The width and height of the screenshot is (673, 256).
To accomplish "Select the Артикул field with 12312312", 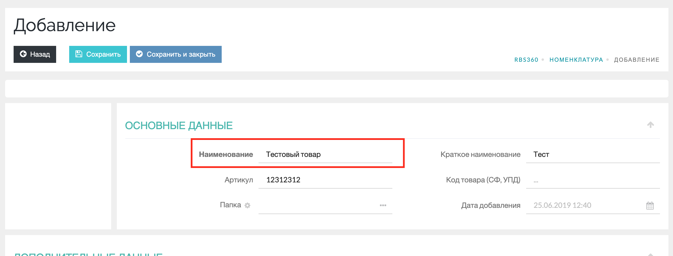I will click(325, 180).
